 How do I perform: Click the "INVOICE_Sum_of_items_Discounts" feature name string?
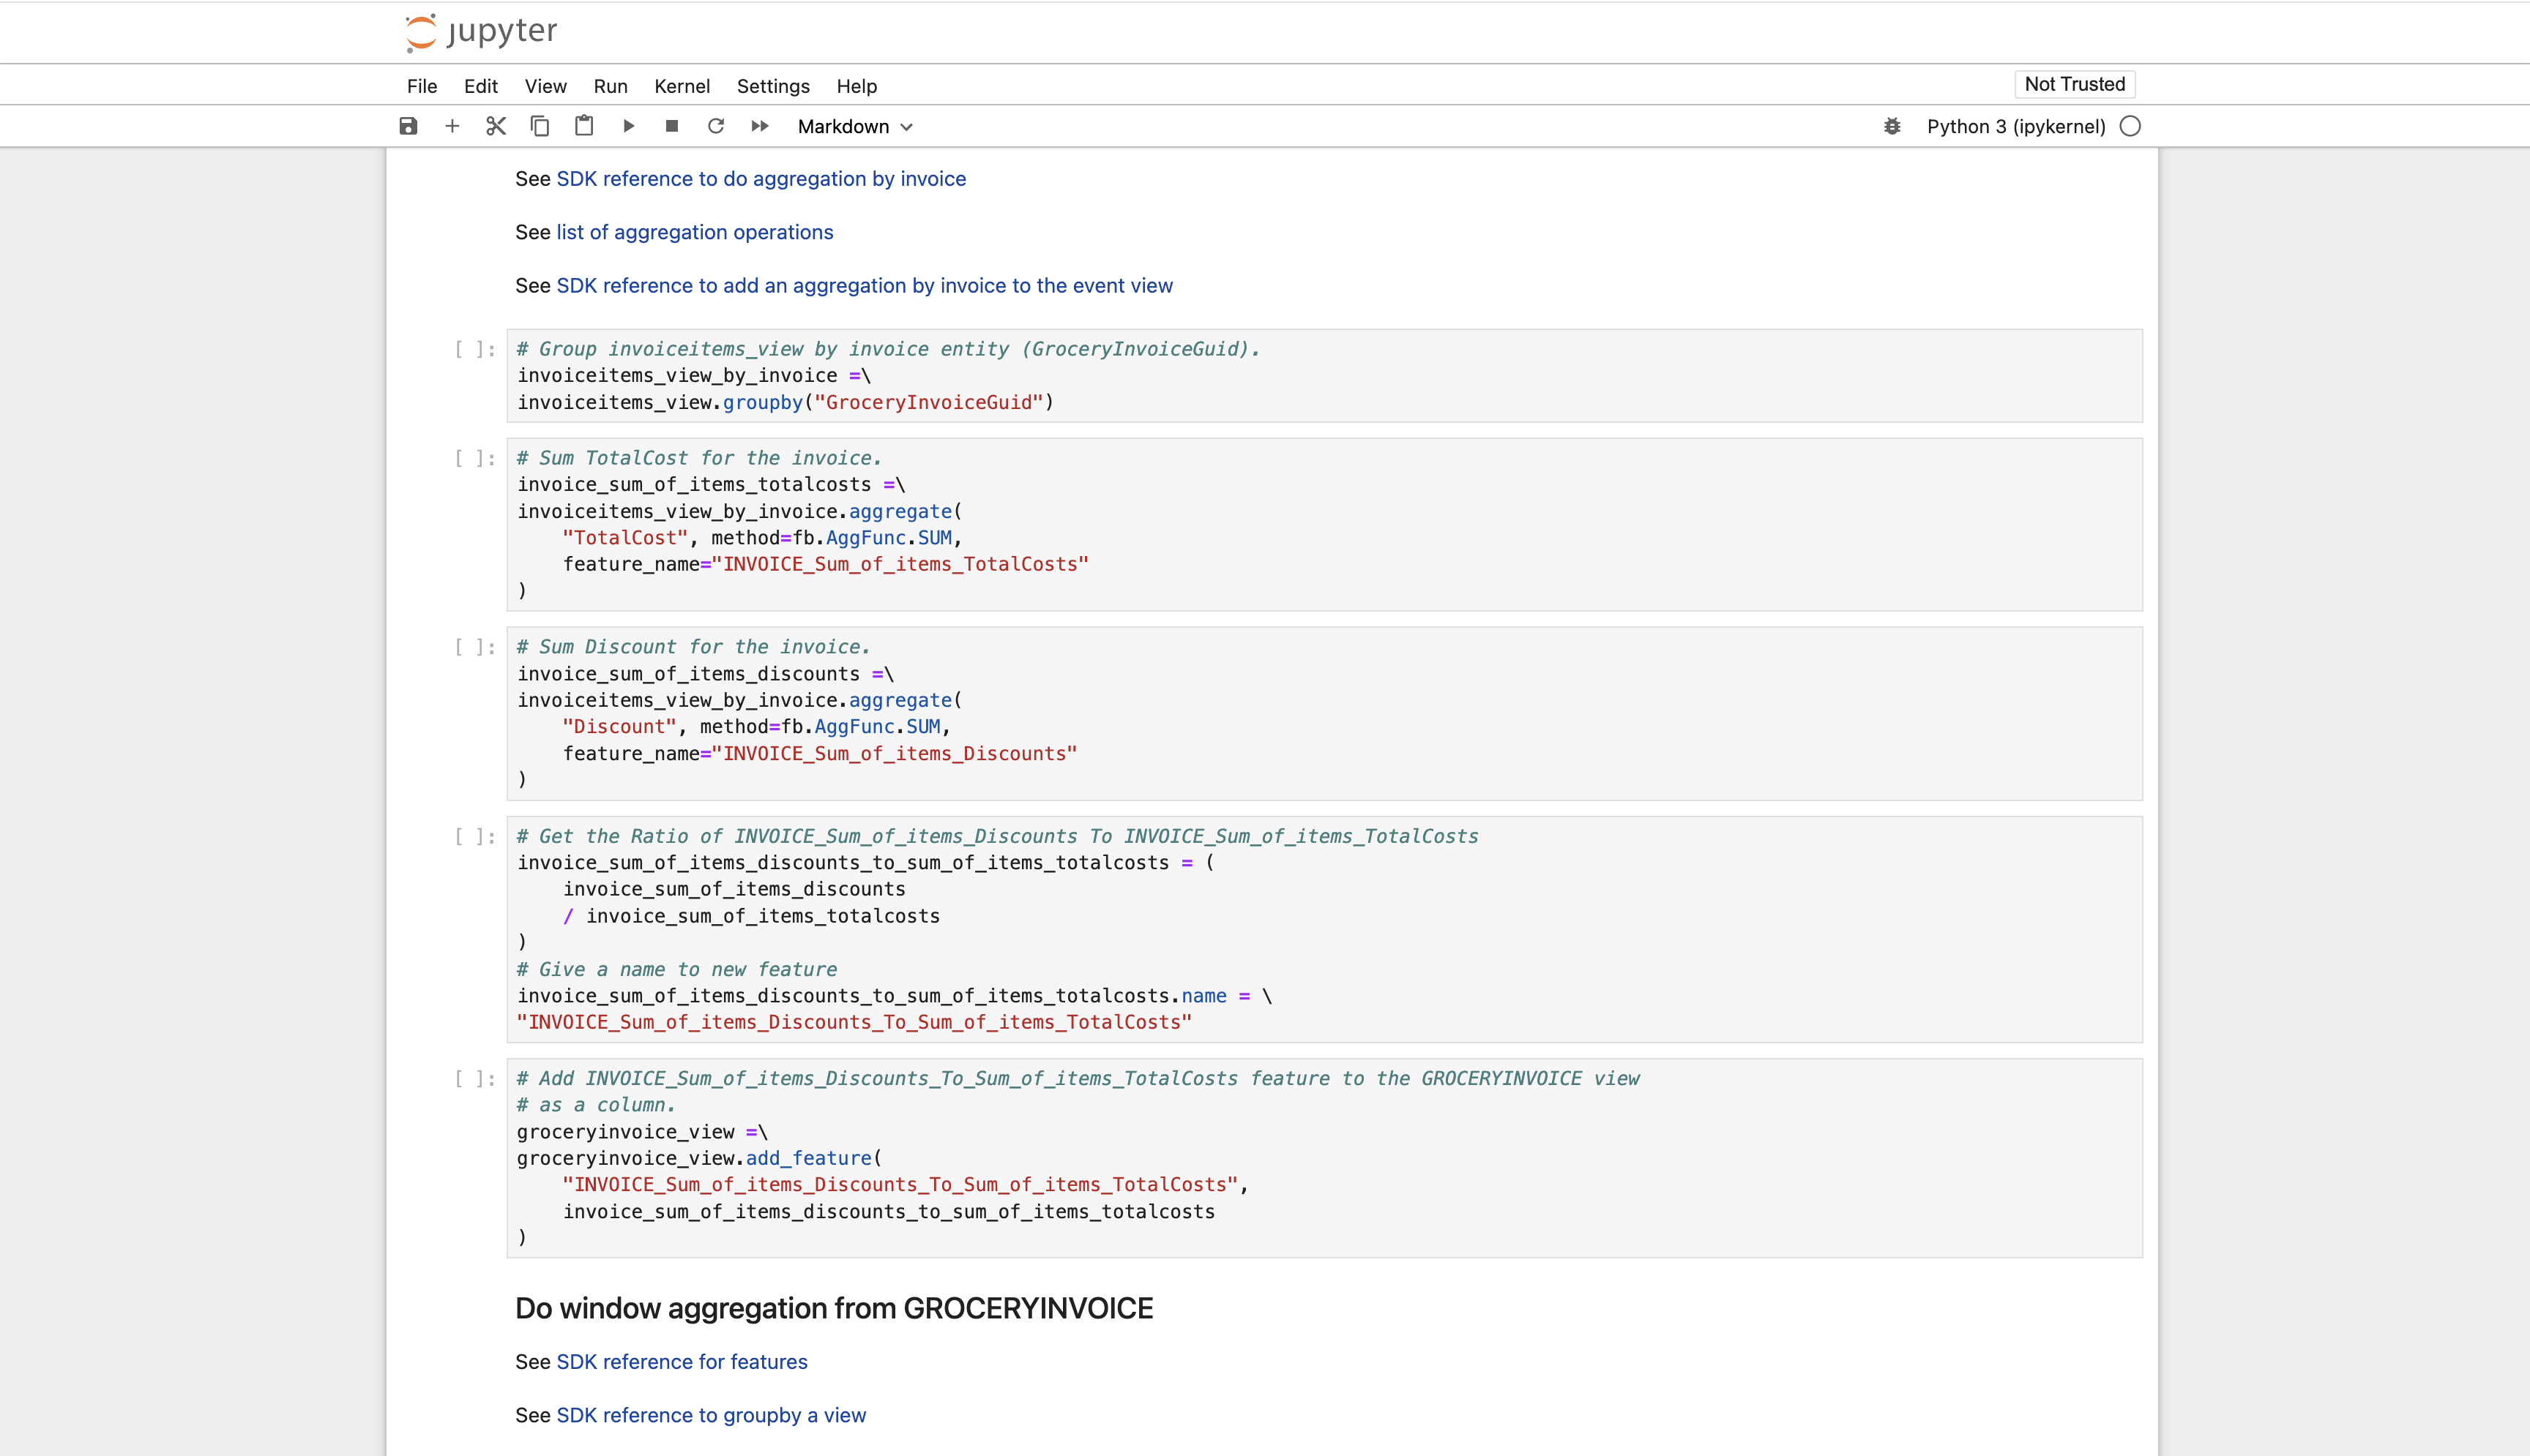click(x=895, y=753)
